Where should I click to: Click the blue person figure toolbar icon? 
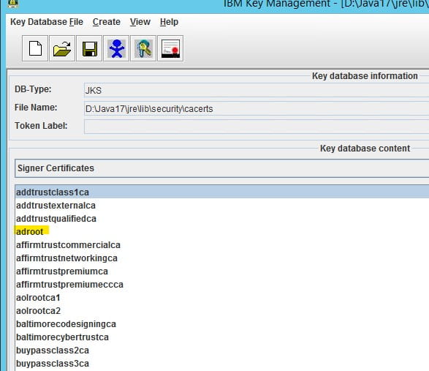pyautogui.click(x=116, y=48)
